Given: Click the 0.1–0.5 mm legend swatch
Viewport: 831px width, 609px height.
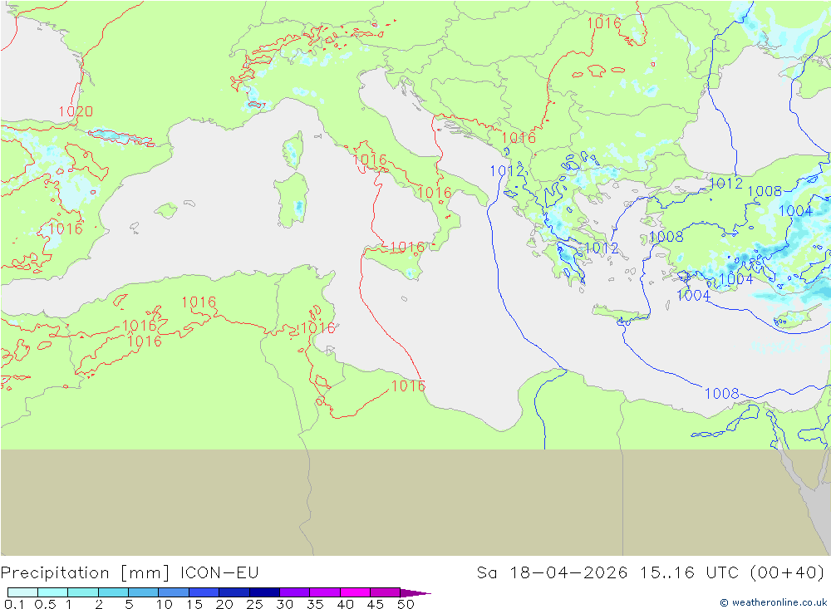Looking at the screenshot, I should (22, 592).
